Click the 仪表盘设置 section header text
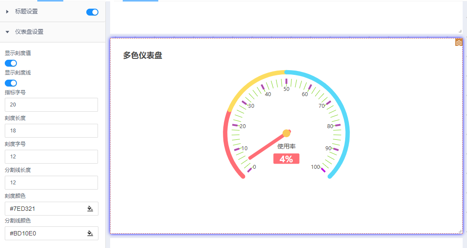The height and width of the screenshot is (248, 467). click(29, 32)
